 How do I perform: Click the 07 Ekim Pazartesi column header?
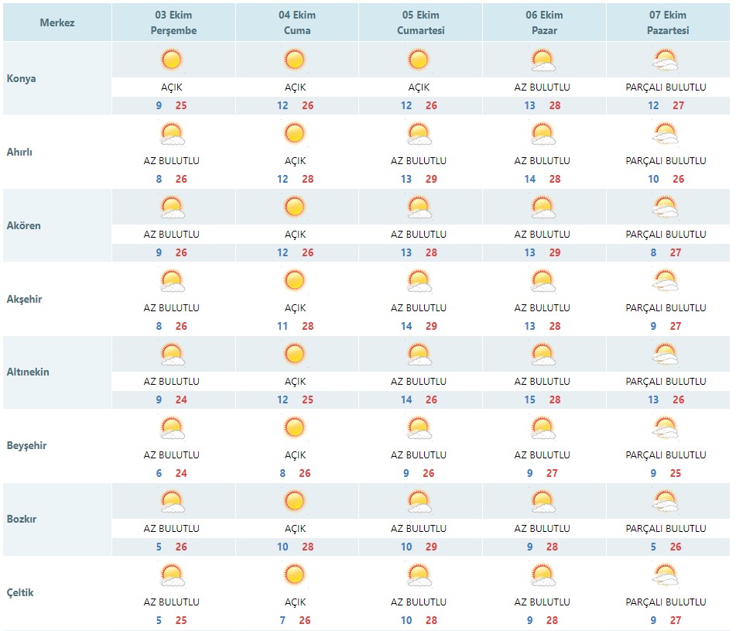668,22
